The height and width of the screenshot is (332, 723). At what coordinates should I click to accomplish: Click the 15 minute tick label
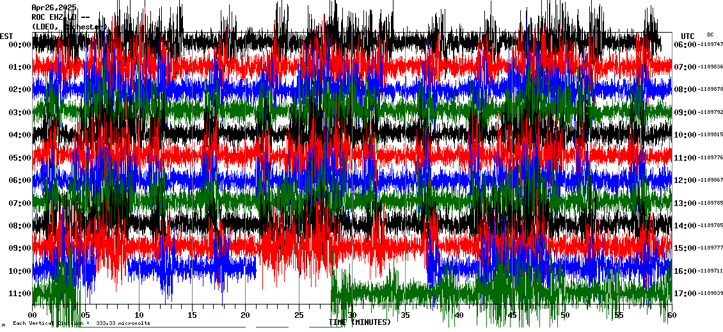click(x=192, y=315)
